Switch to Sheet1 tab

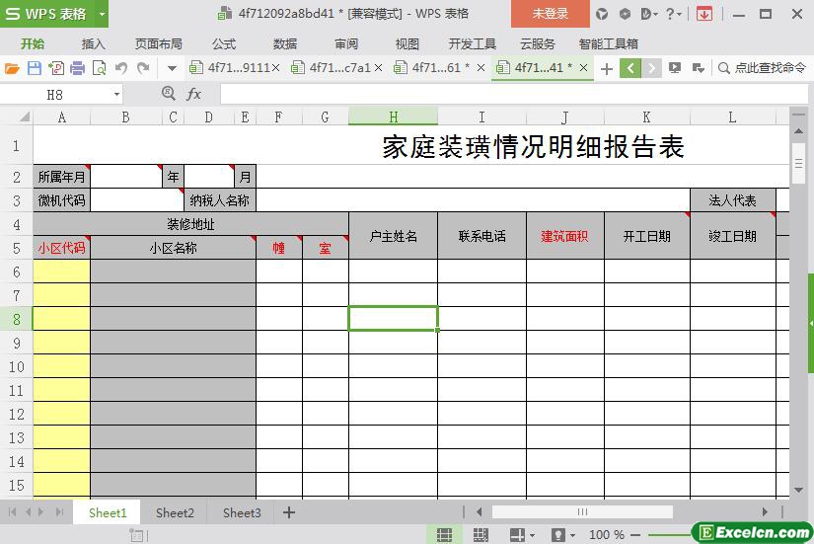click(108, 512)
